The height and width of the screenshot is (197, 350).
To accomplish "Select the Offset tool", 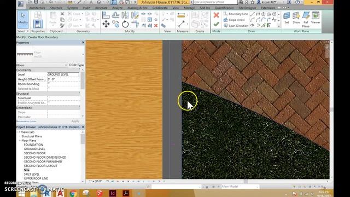I will 115,15.
